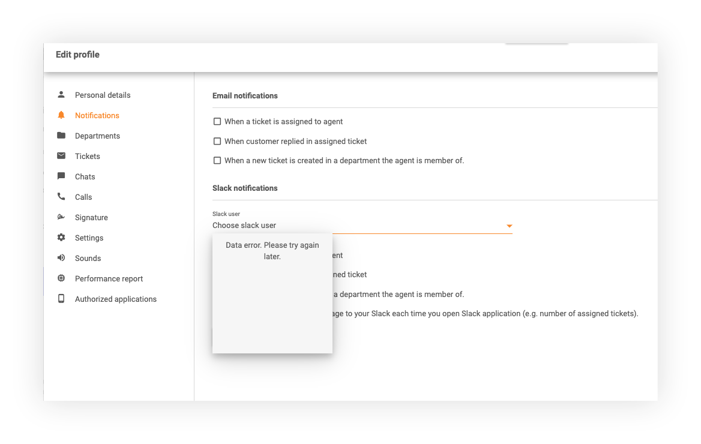Image resolution: width=701 pixels, height=444 pixels.
Task: Click the envelope icon for Tickets
Action: coord(61,156)
